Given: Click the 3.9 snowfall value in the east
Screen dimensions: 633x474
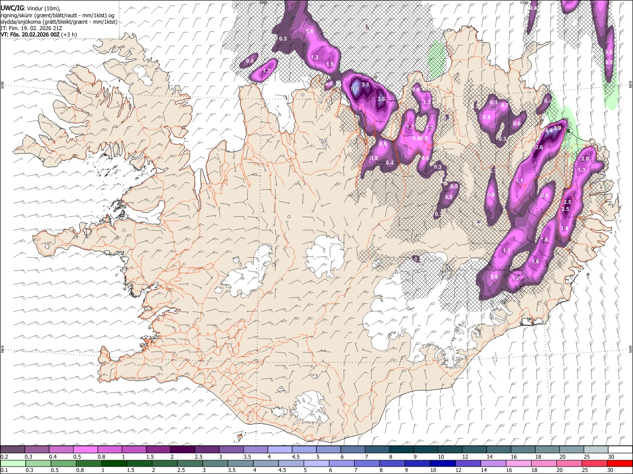Looking at the screenshot, I should click(557, 128).
